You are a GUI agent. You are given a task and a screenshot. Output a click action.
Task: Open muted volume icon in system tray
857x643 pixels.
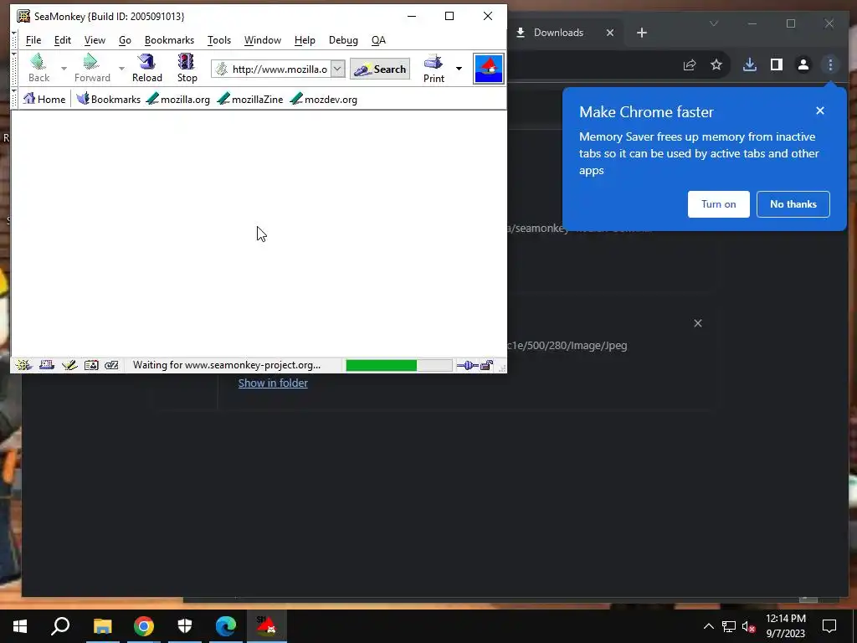coord(748,626)
